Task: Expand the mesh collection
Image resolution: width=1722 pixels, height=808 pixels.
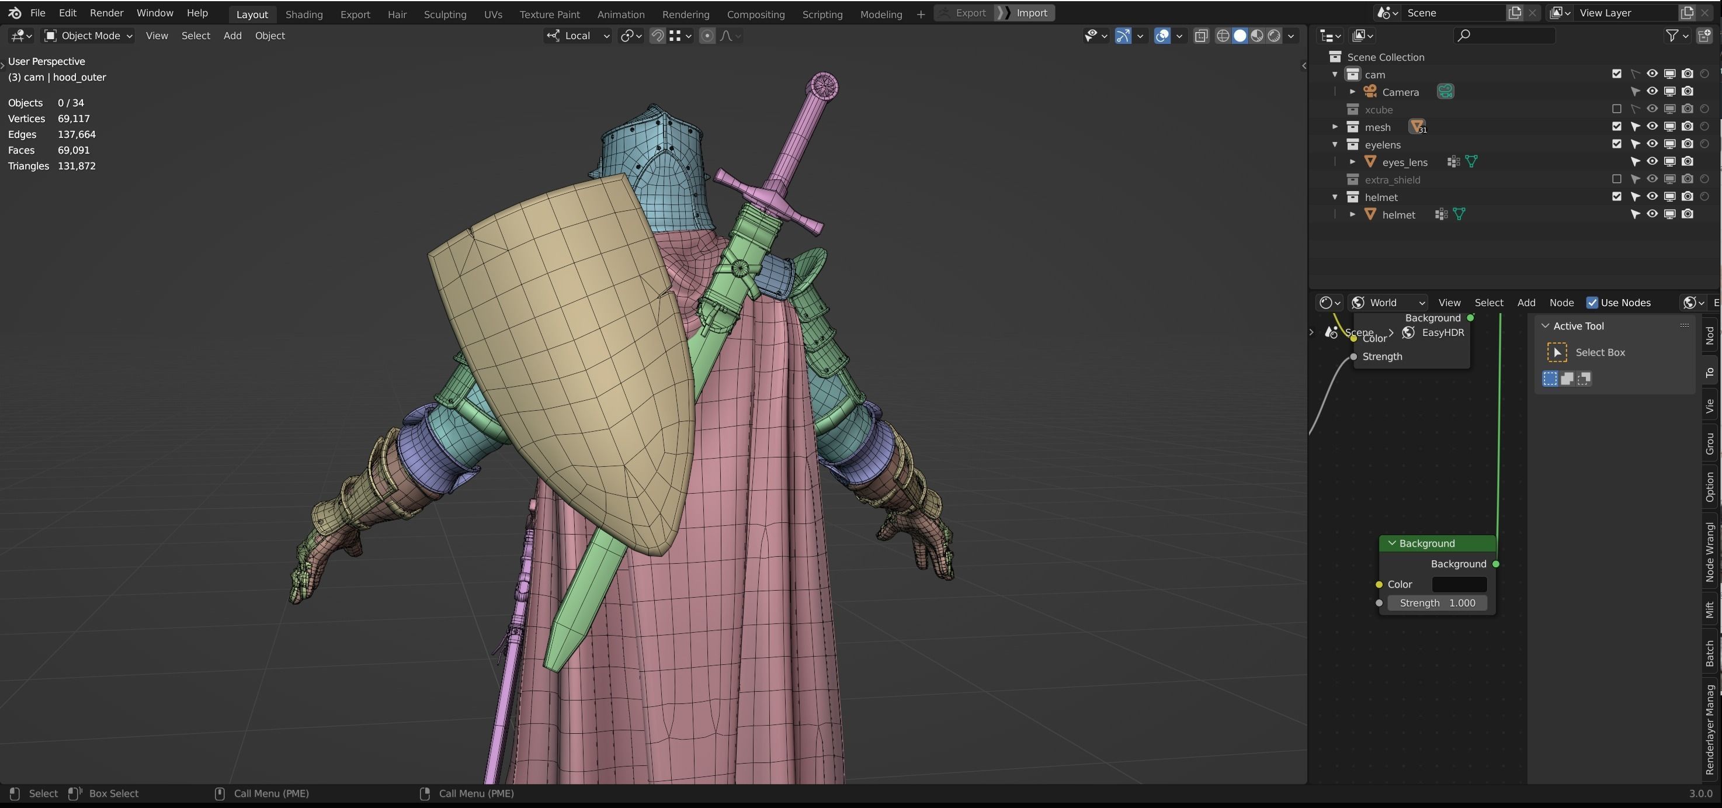Action: (1335, 126)
